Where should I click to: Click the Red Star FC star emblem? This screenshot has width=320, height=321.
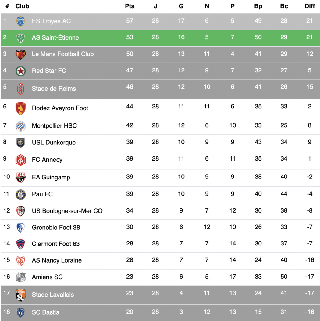click(x=20, y=71)
